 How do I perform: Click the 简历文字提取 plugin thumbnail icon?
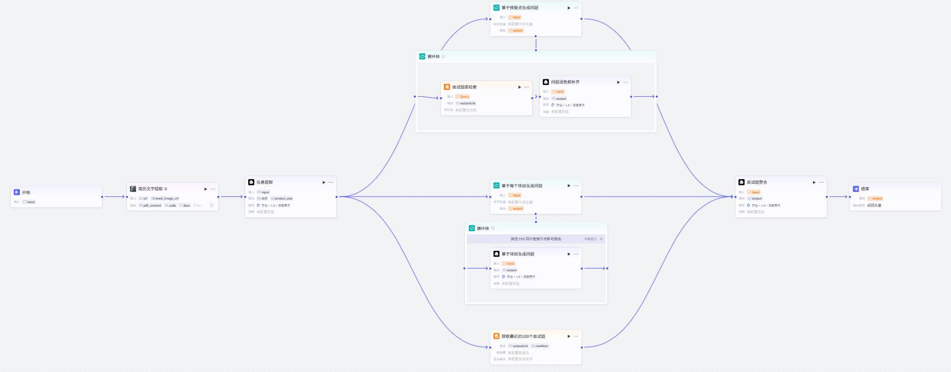click(x=133, y=189)
